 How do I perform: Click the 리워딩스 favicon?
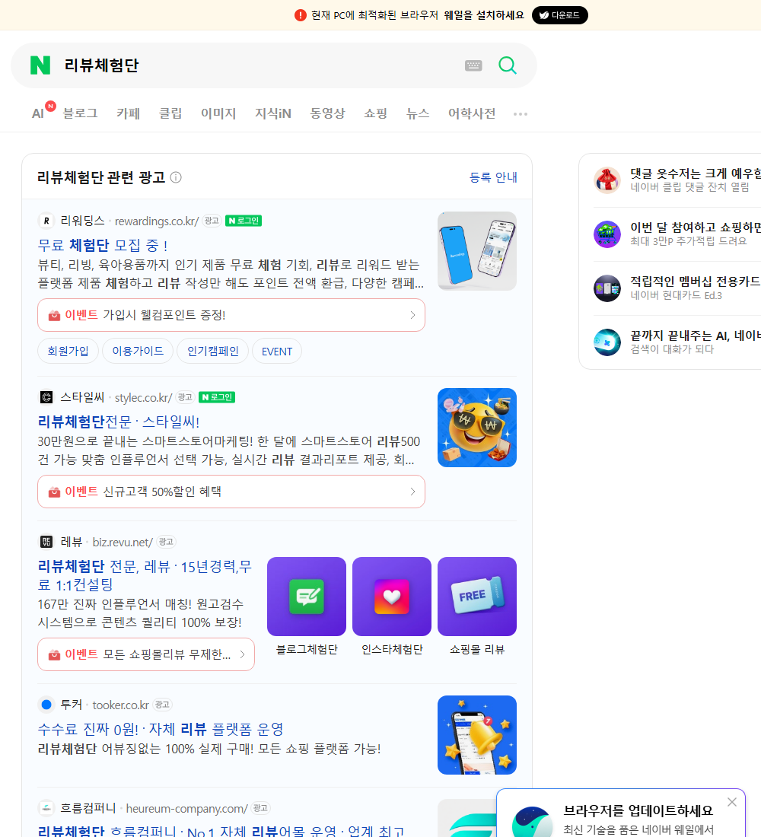46,221
